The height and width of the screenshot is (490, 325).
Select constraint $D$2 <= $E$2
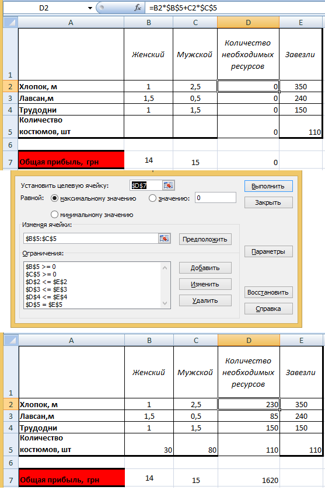(x=46, y=282)
